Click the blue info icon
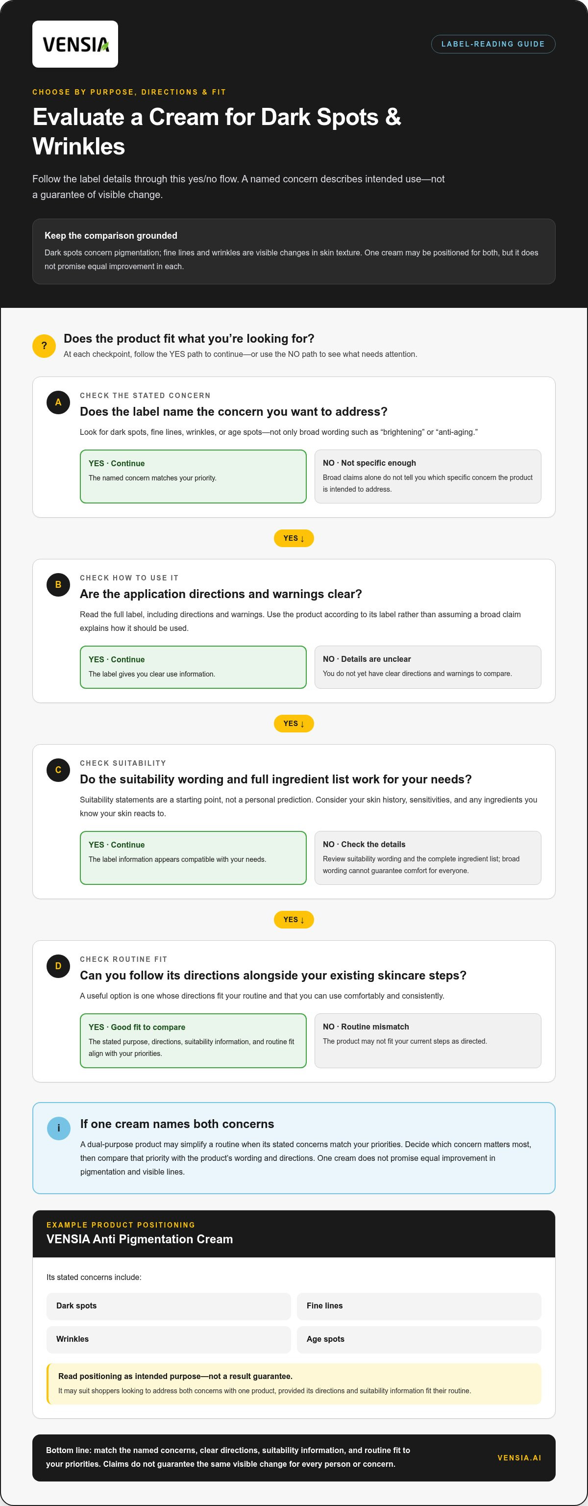The image size is (588, 1506). pyautogui.click(x=58, y=1128)
